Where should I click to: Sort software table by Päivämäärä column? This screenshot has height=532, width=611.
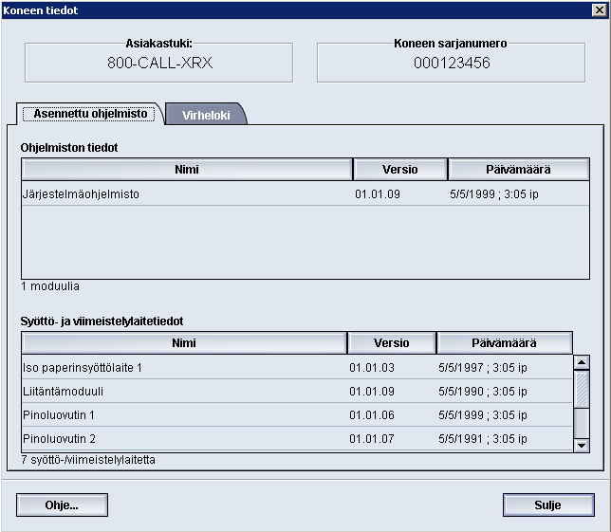(518, 170)
